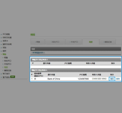Open 存款及投資 in the sidebar menu
This screenshot has width=122, height=113.
(7, 37)
